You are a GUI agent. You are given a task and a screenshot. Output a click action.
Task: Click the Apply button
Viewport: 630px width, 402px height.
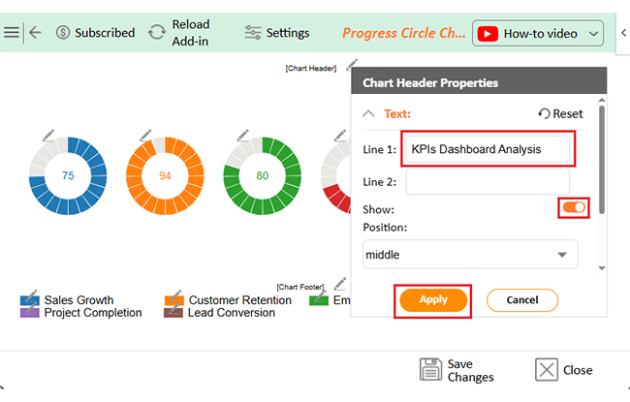[433, 300]
